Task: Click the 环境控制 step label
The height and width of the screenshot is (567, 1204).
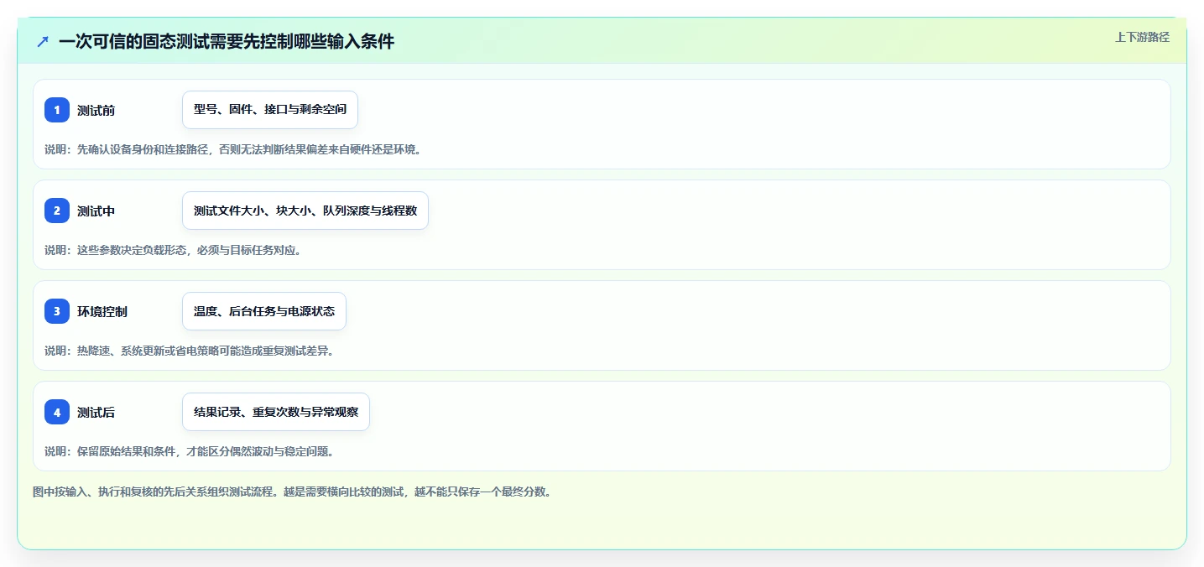Action: (x=102, y=311)
